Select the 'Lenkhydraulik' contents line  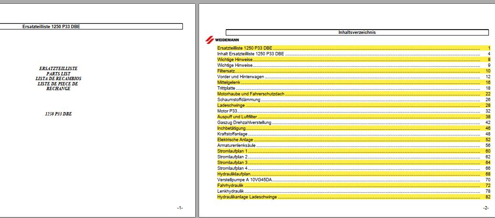point(354,191)
